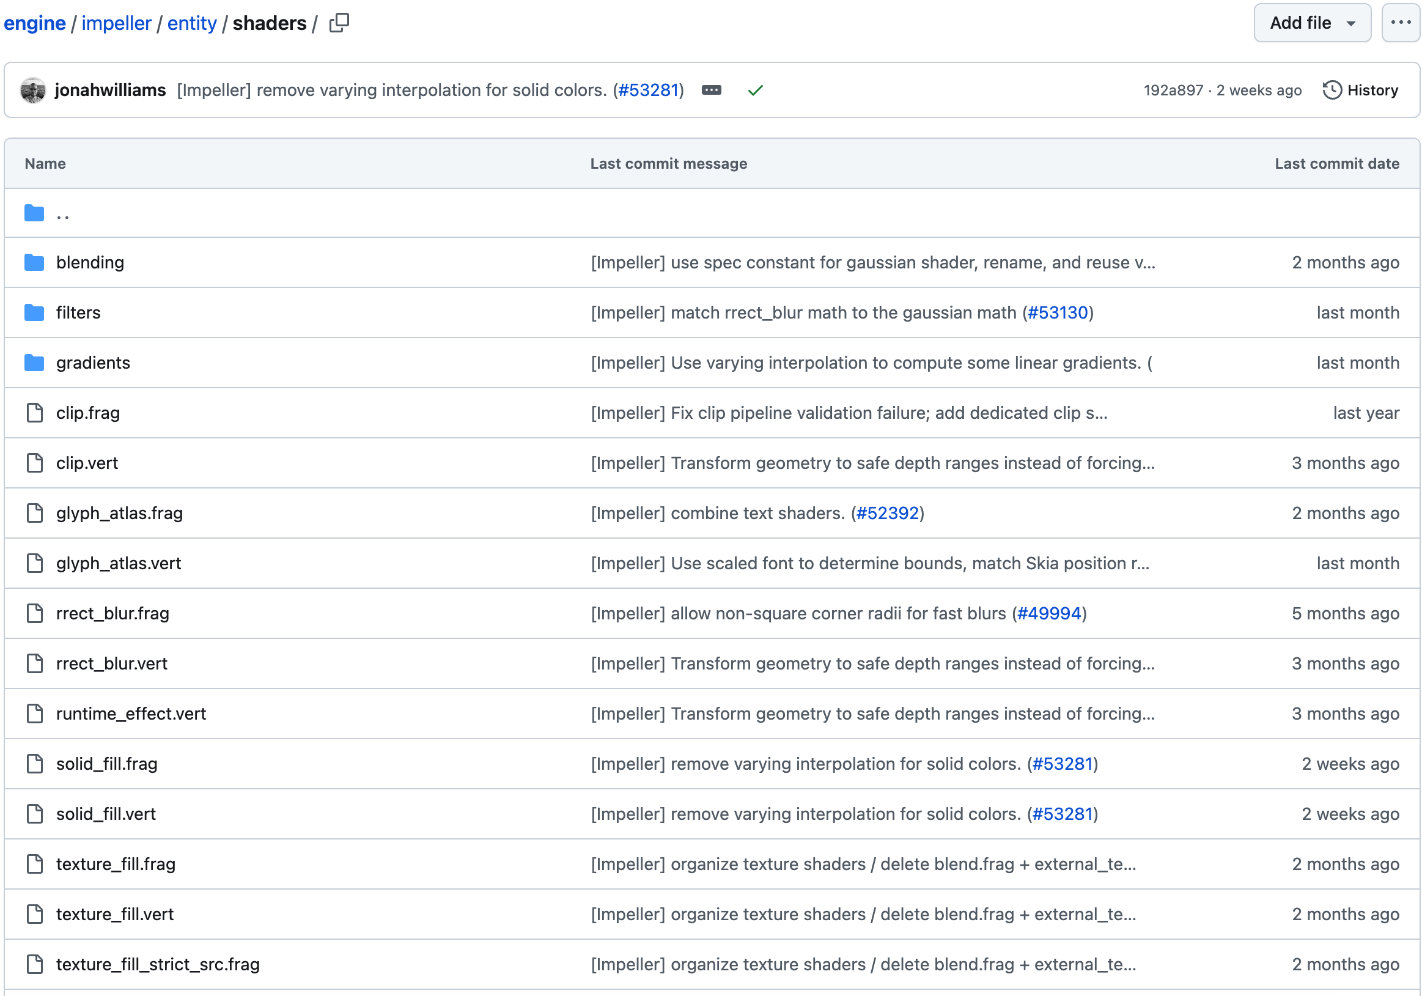This screenshot has height=996, width=1422.
Task: Copy the shaders path with copy icon
Action: (339, 23)
